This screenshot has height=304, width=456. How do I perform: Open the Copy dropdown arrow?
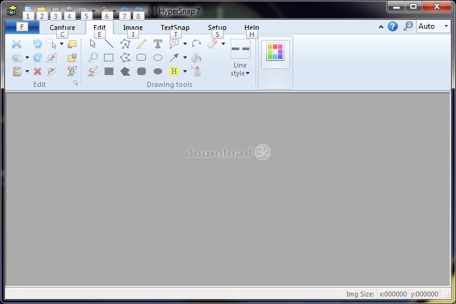(x=27, y=58)
